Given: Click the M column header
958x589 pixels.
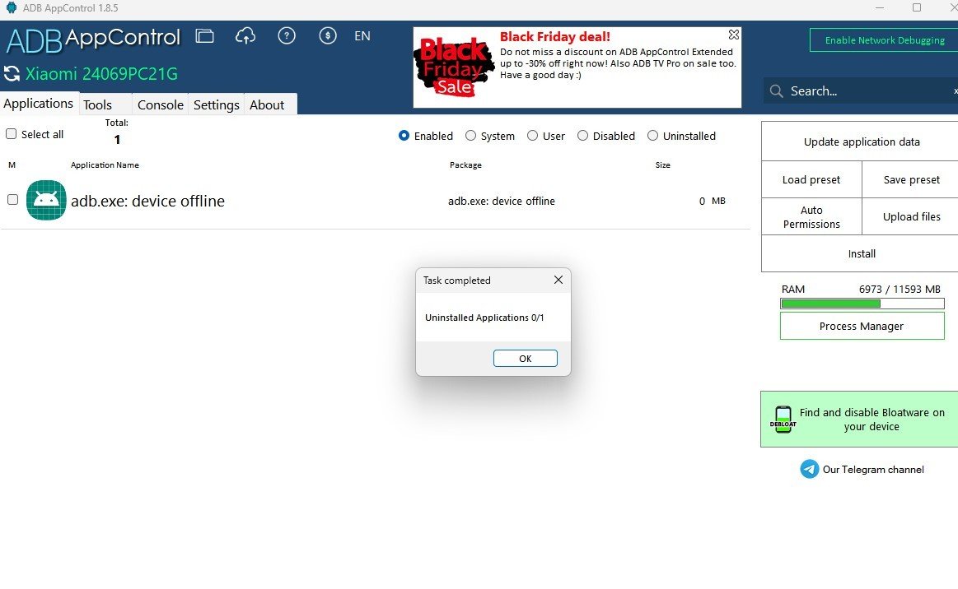Looking at the screenshot, I should [12, 165].
